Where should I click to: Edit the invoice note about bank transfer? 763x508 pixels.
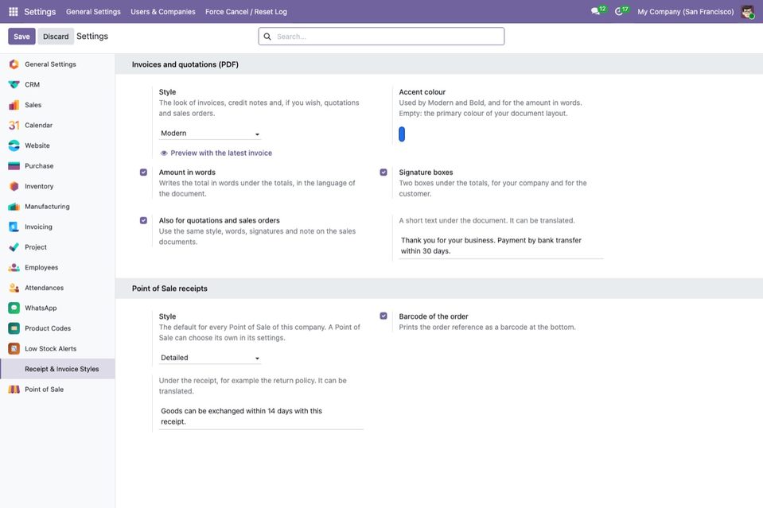[501, 246]
